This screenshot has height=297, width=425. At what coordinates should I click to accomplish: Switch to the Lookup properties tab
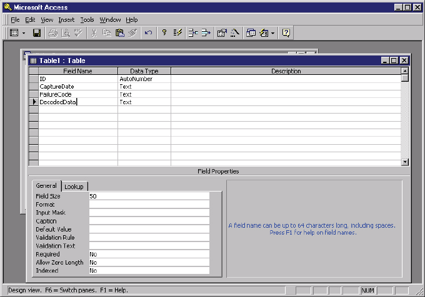74,187
